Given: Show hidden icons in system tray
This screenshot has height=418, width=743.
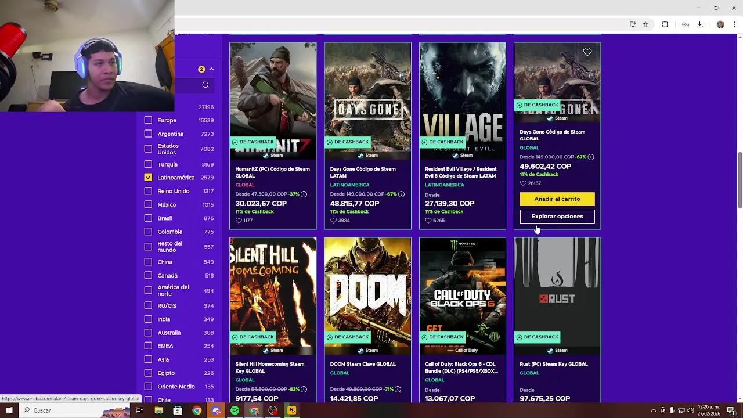Looking at the screenshot, I should pos(653,410).
